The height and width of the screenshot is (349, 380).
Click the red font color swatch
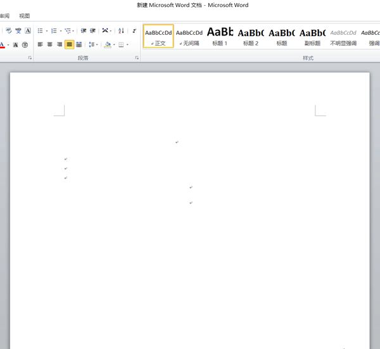pos(2,45)
